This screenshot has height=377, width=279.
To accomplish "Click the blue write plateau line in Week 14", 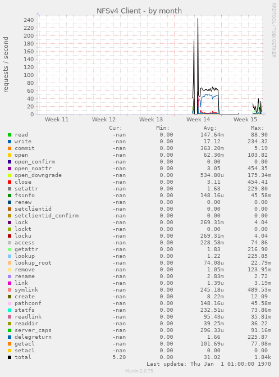I will pos(209,96).
